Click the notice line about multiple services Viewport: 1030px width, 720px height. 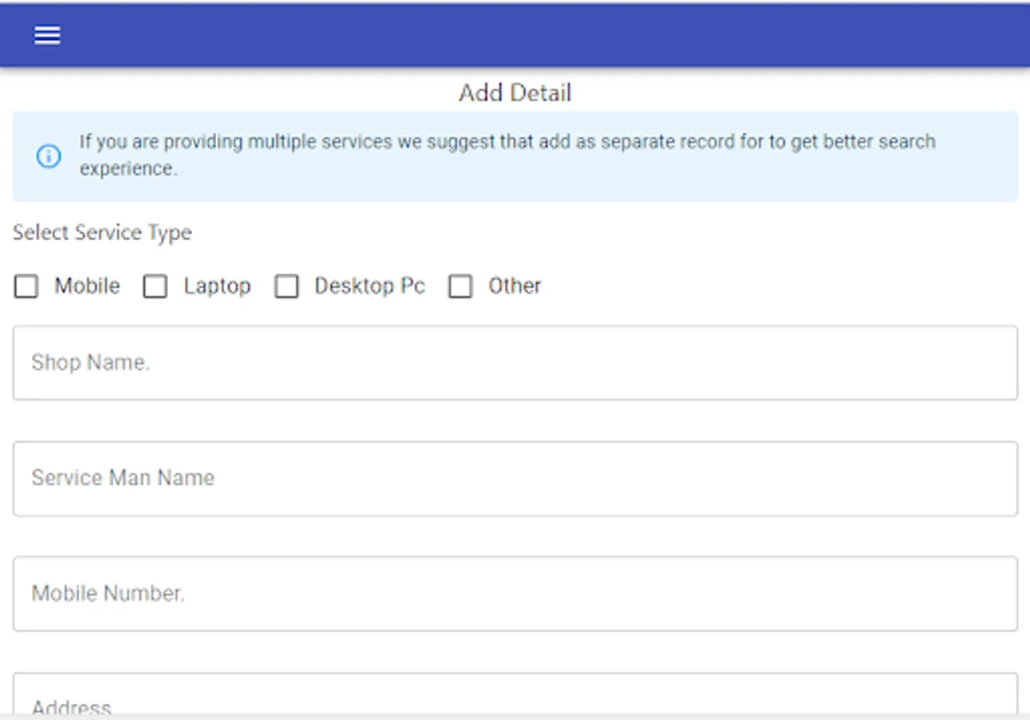coord(507,142)
